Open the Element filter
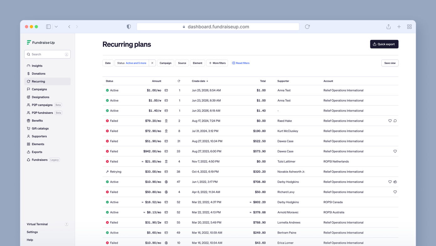Screen dimensions: 436x246 (197, 63)
